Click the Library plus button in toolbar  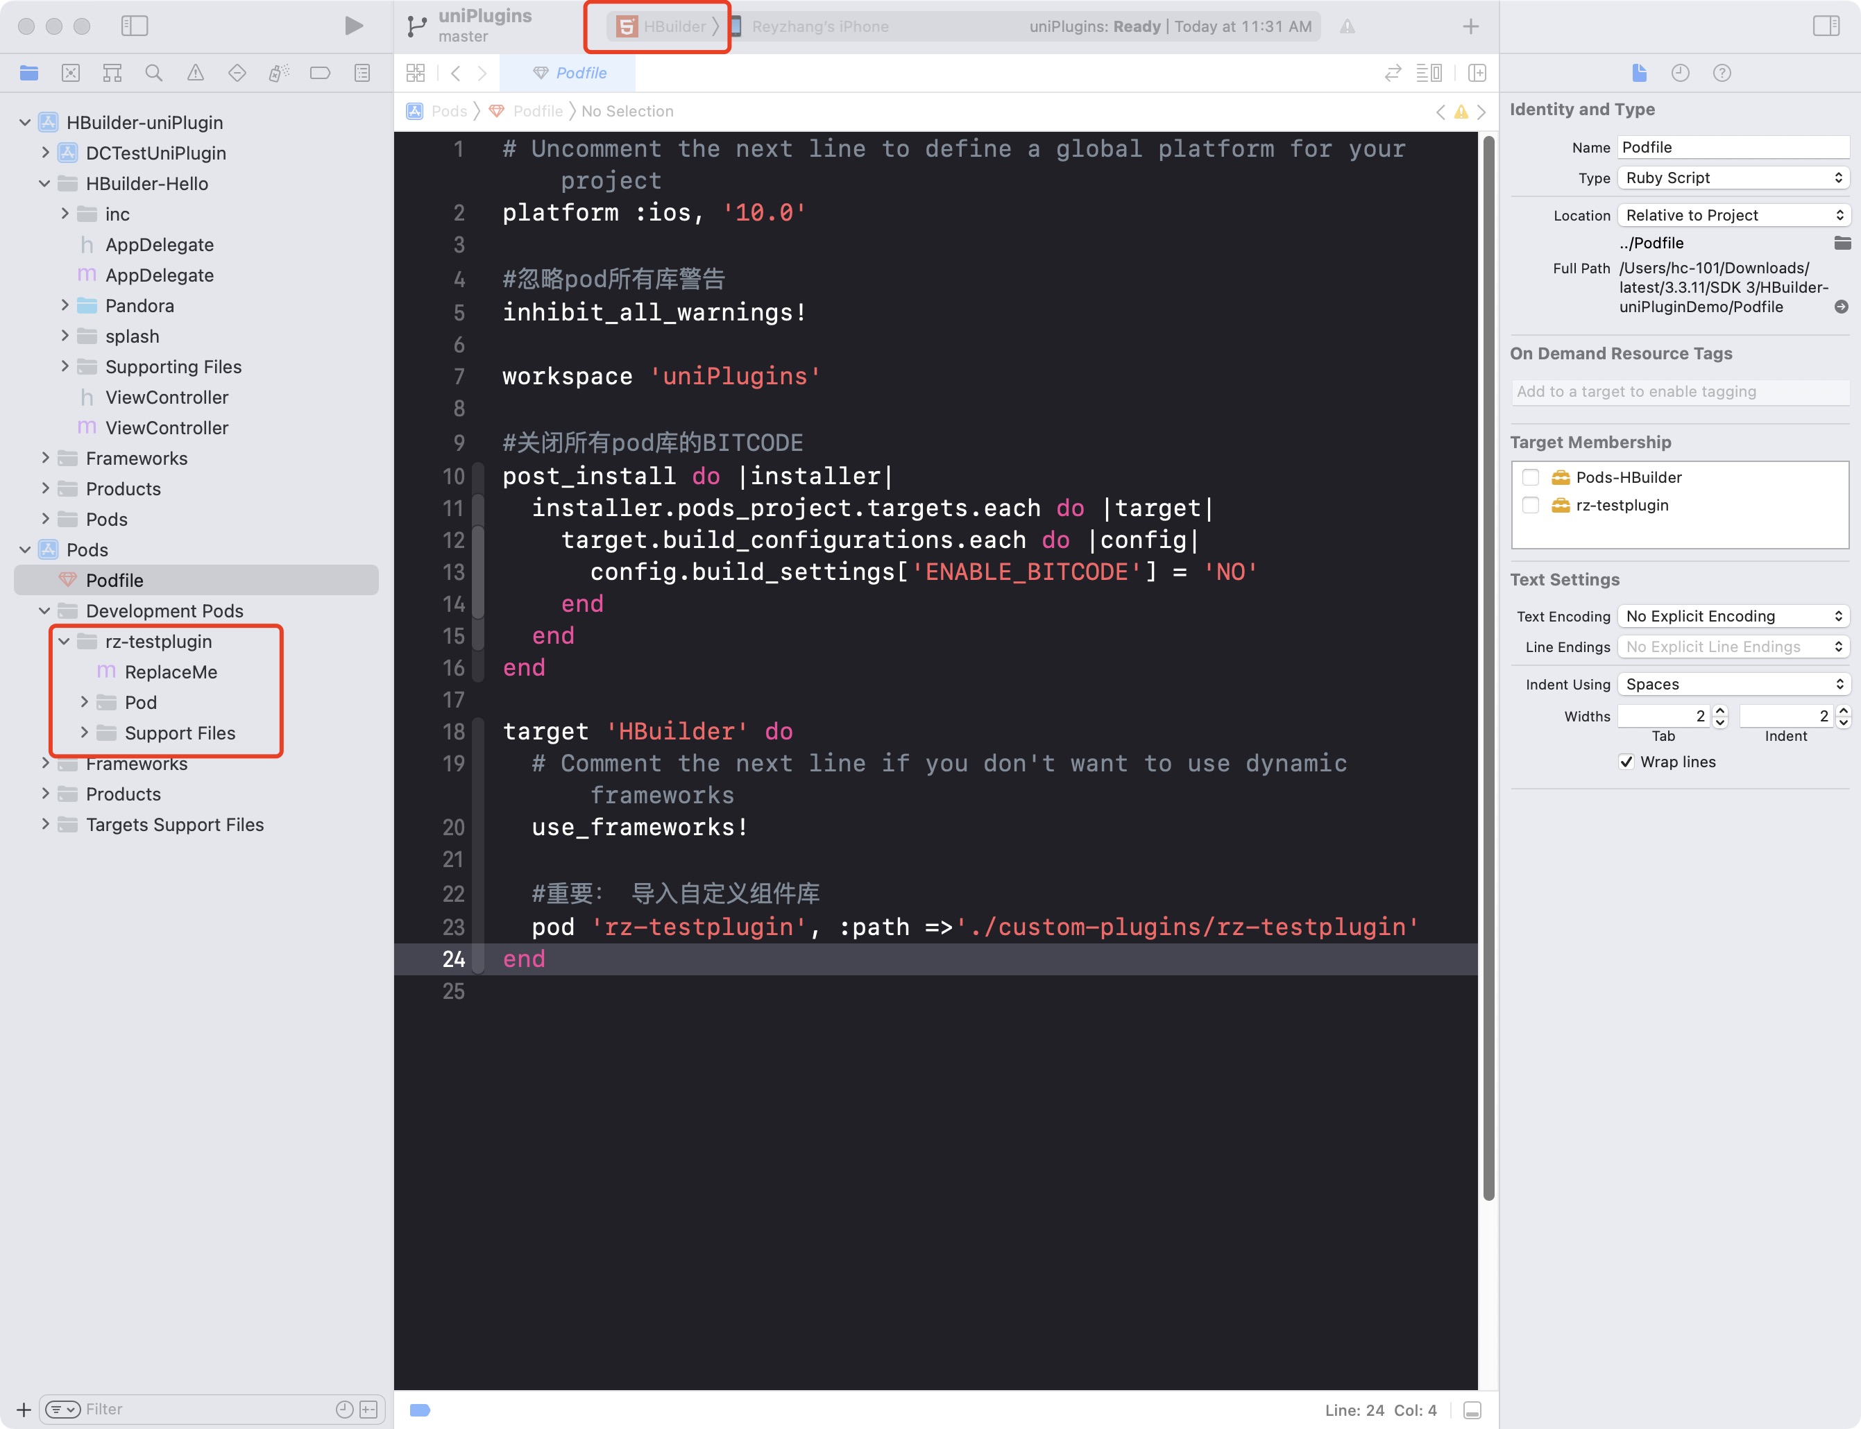(x=1470, y=26)
